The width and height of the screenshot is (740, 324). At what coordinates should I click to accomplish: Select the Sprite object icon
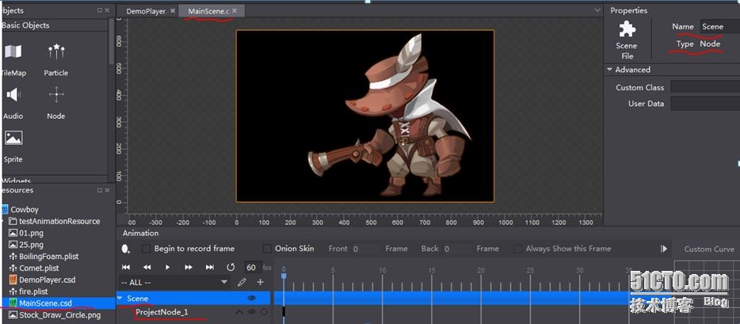coord(13,138)
